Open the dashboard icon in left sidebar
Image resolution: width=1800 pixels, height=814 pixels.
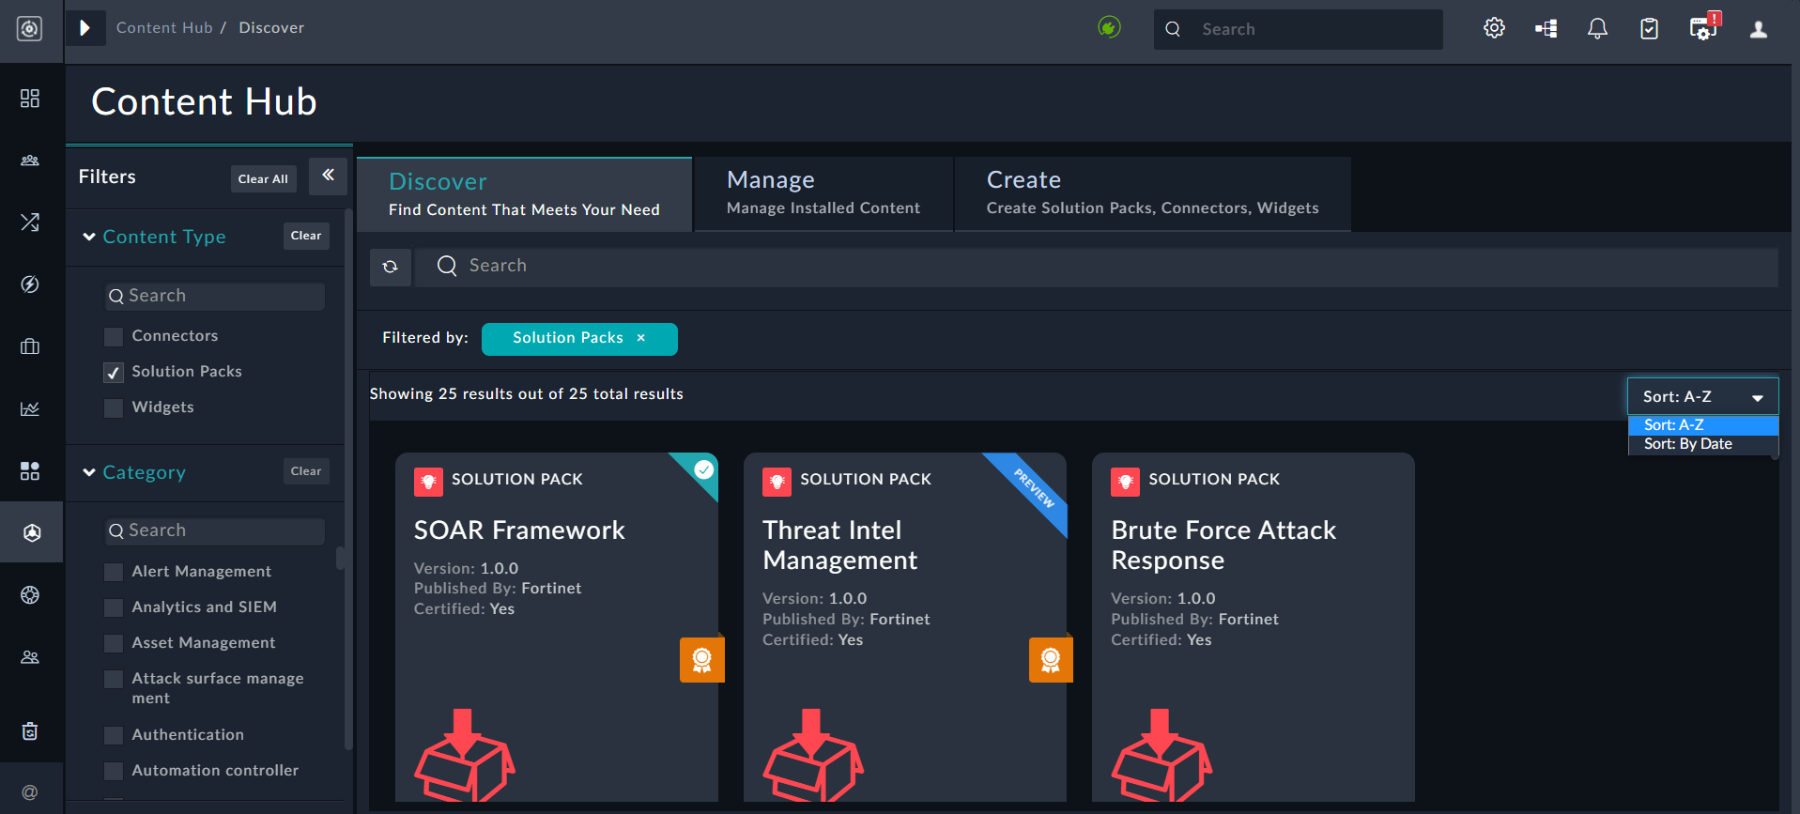tap(30, 99)
